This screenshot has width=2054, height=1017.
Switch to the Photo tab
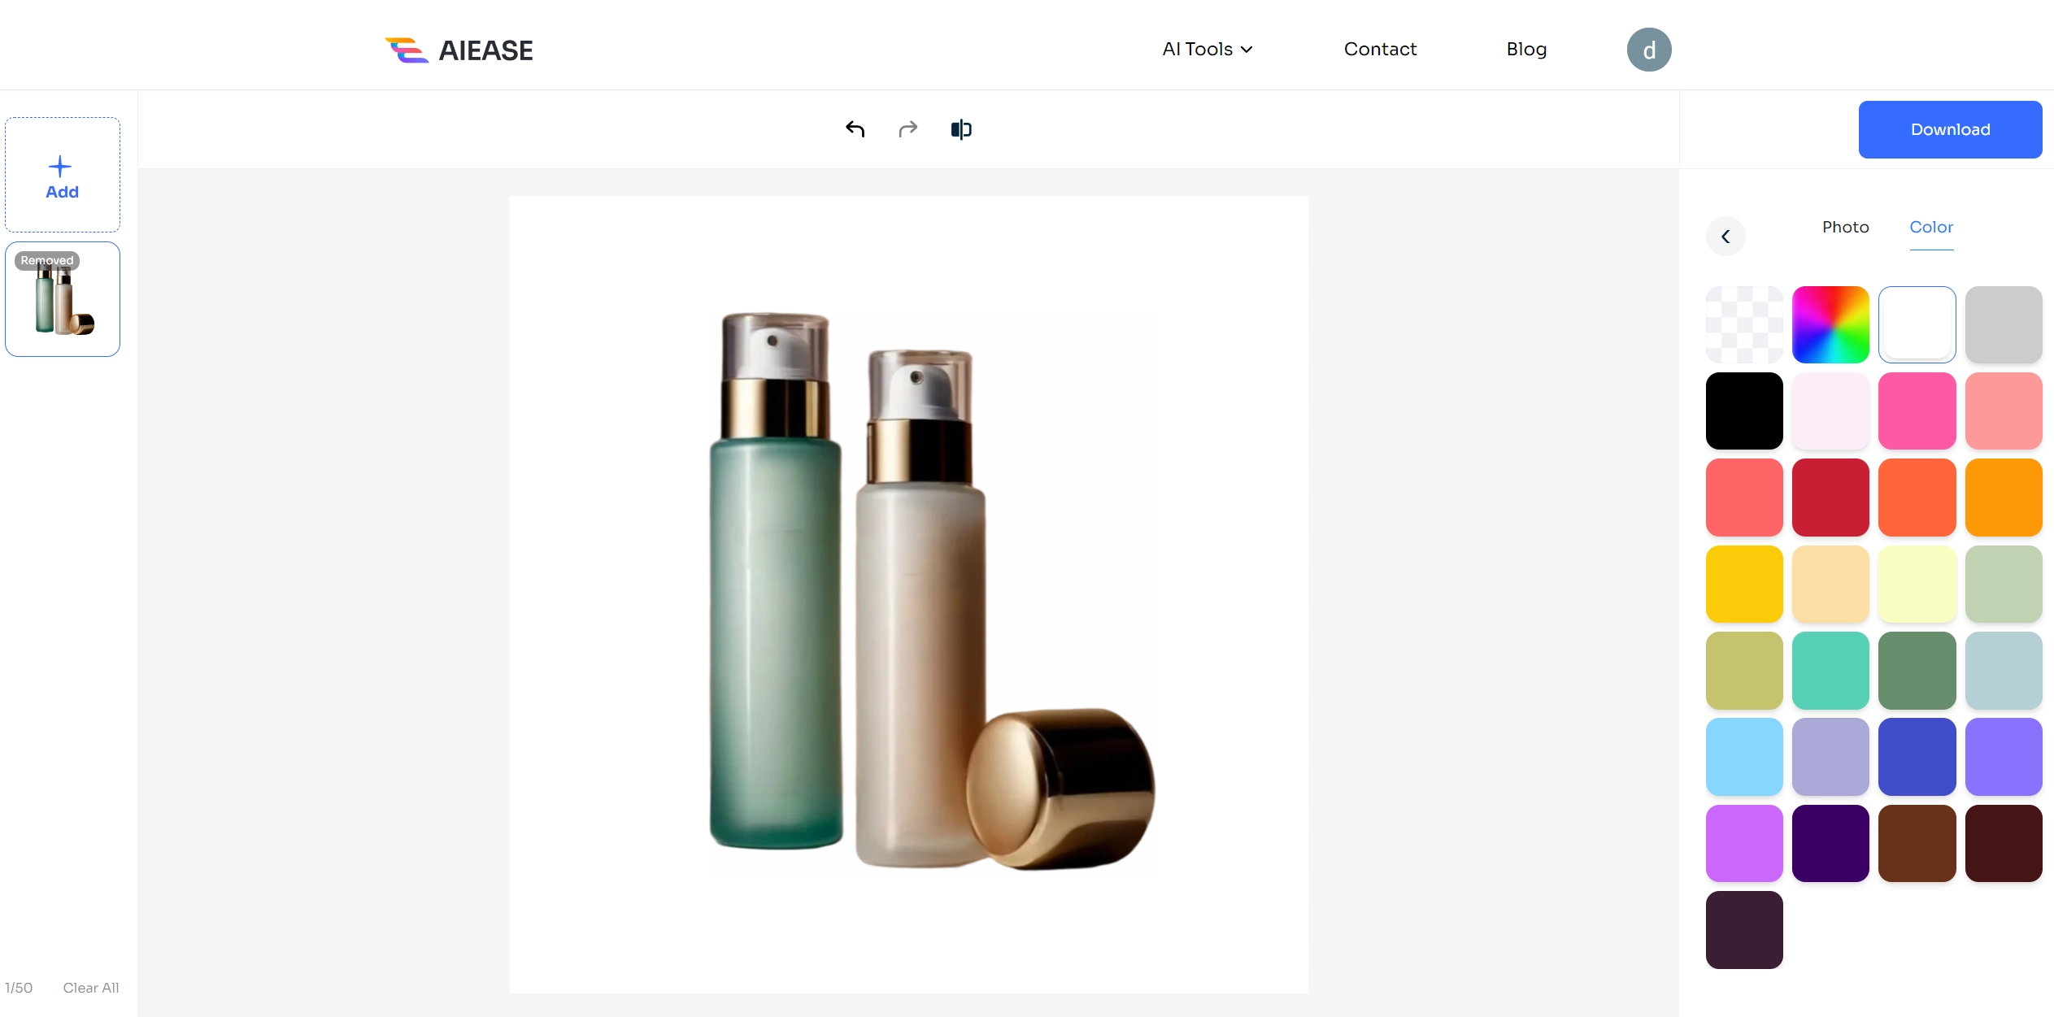pyautogui.click(x=1845, y=228)
